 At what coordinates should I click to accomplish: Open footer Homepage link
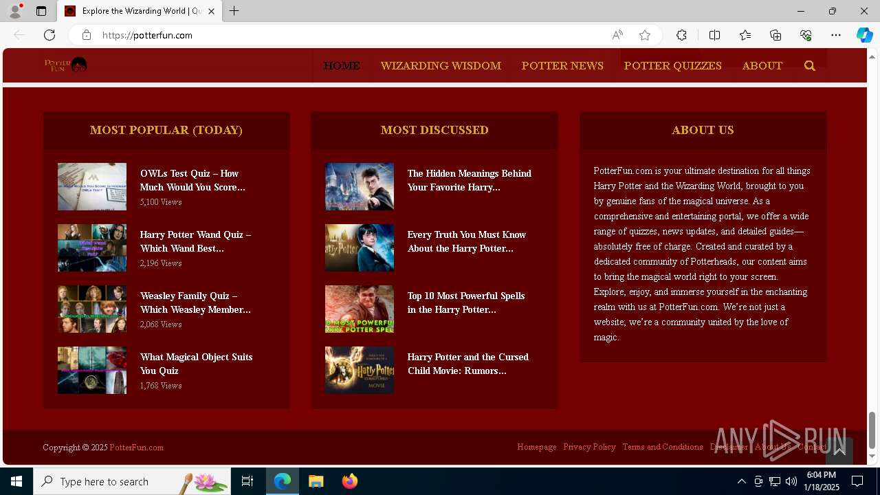[x=537, y=447]
